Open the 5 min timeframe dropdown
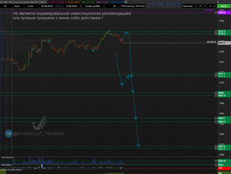231x174 pixels. coord(32,6)
